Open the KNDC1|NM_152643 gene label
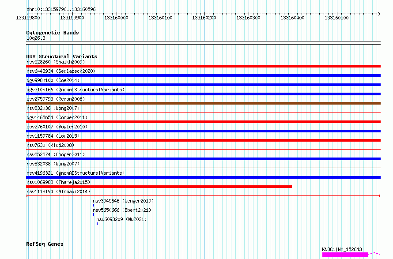The height and width of the screenshot is (259, 393). point(342,249)
